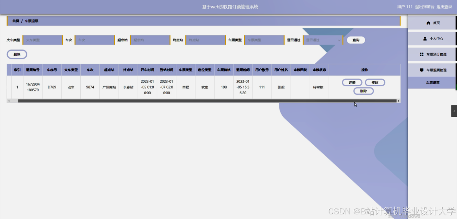This screenshot has height=219, width=457.
Task: Click the 用户 111 label in header
Action: [x=405, y=7]
